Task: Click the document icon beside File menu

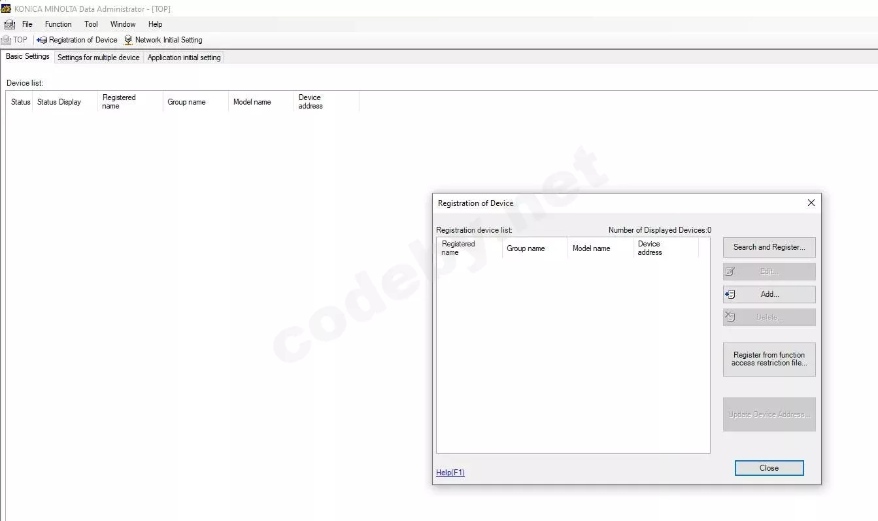Action: [9, 24]
